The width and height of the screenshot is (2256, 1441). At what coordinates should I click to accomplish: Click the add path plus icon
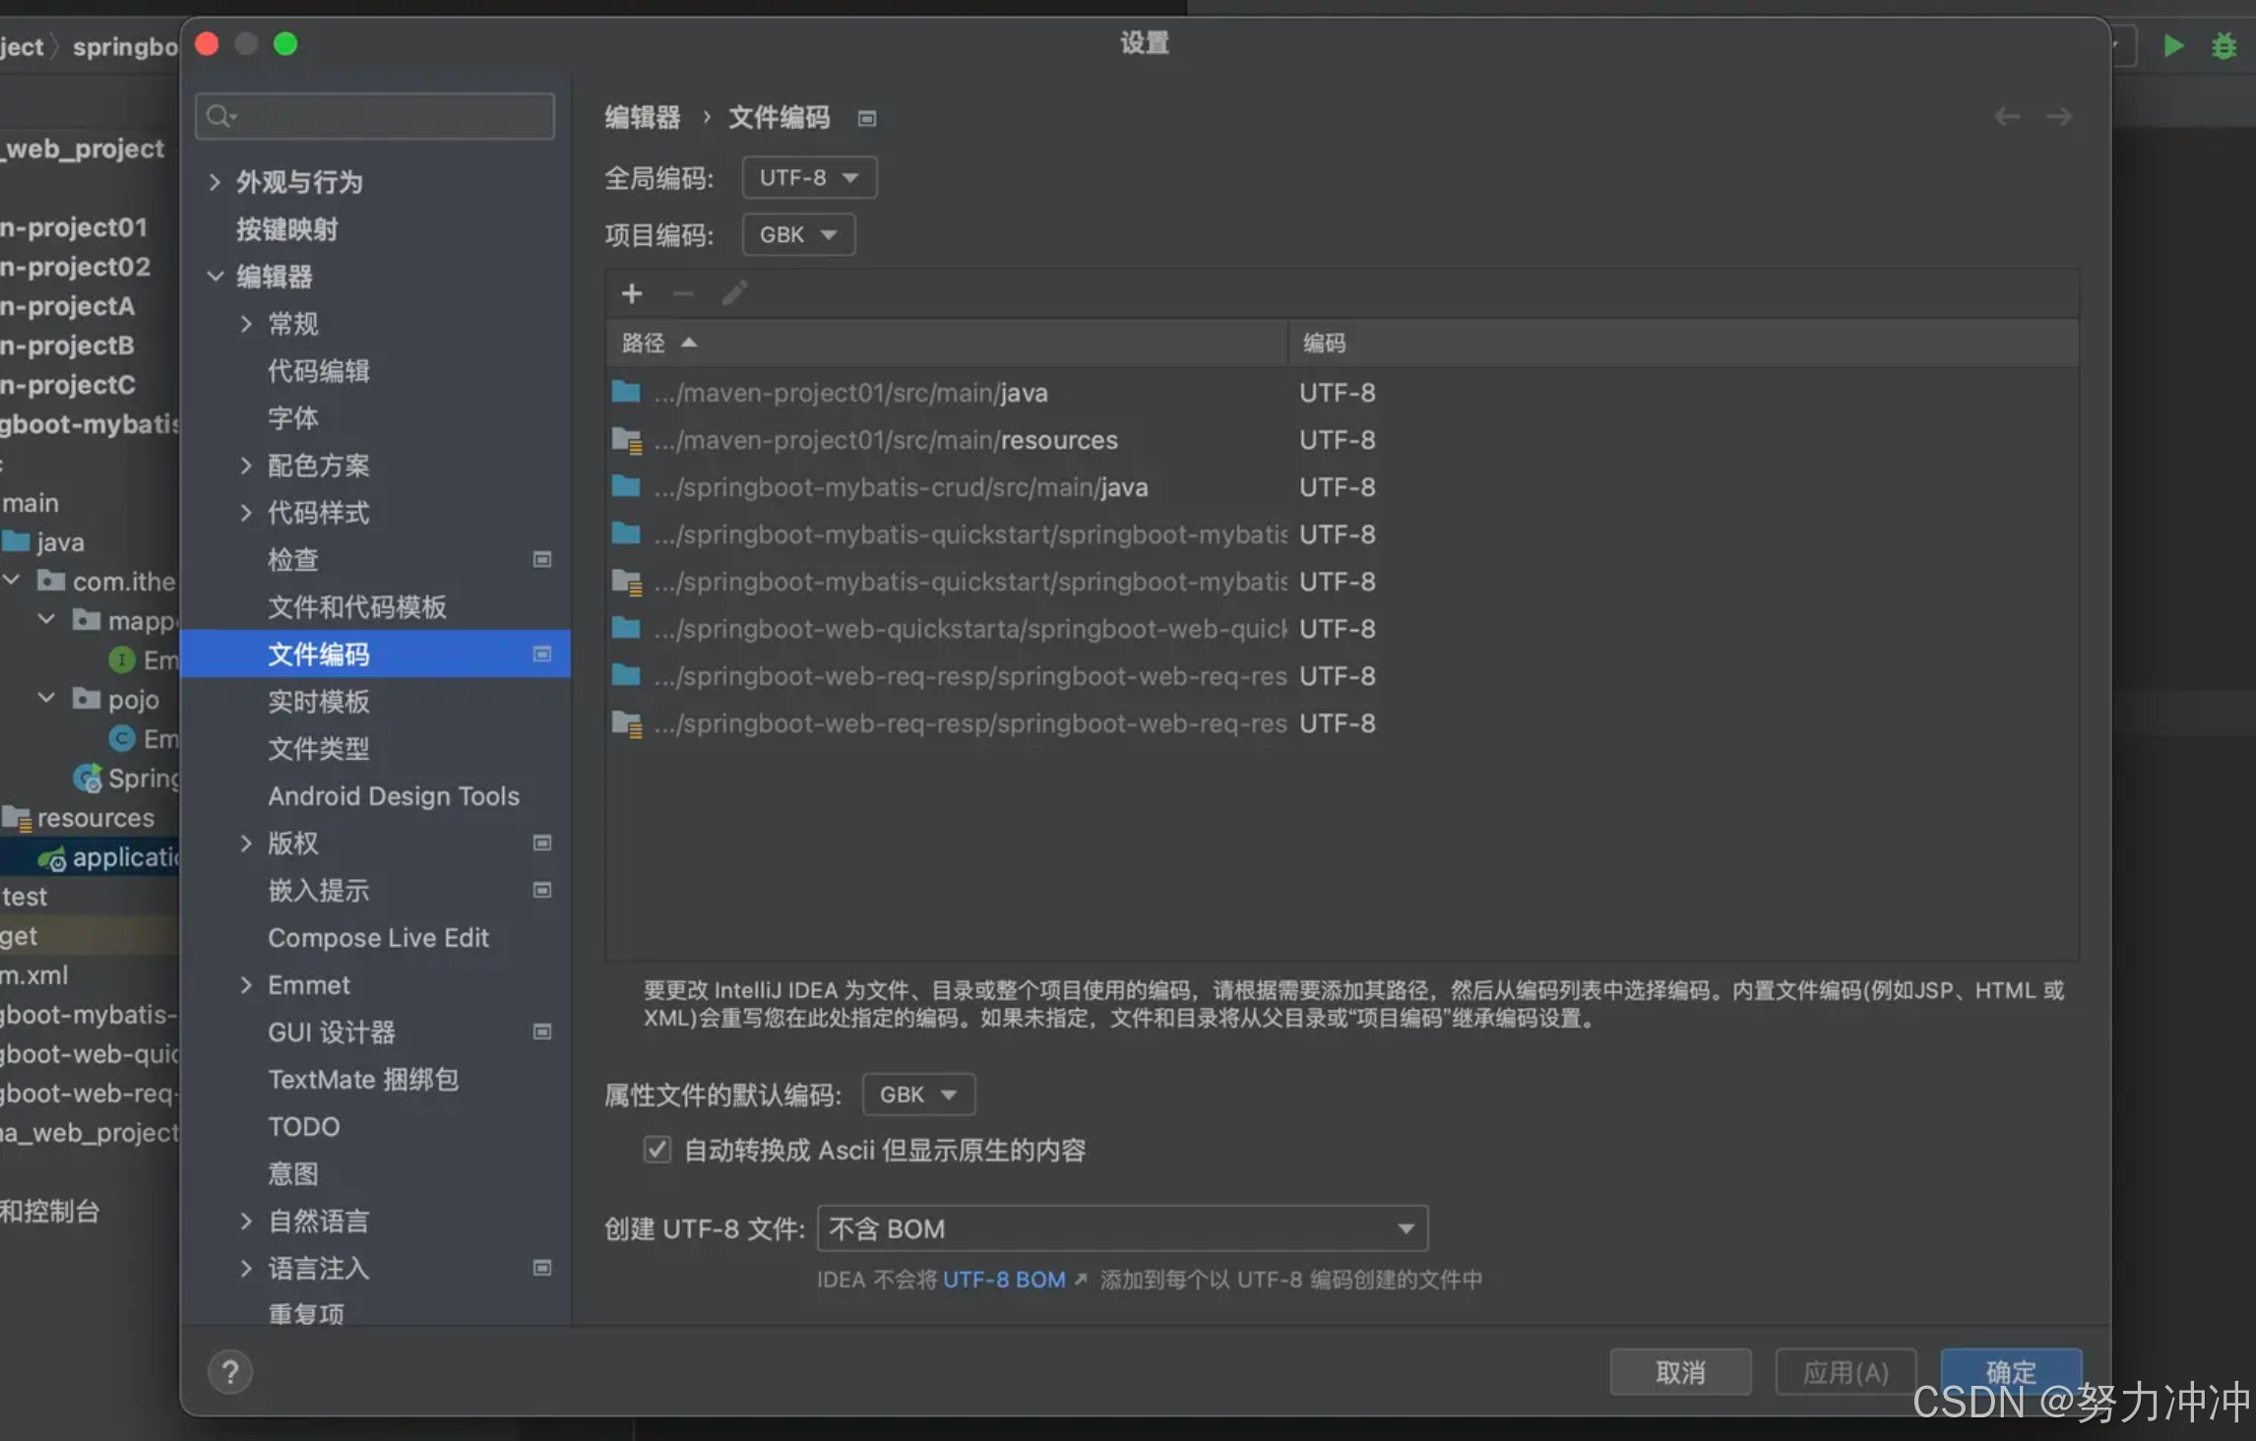[632, 293]
